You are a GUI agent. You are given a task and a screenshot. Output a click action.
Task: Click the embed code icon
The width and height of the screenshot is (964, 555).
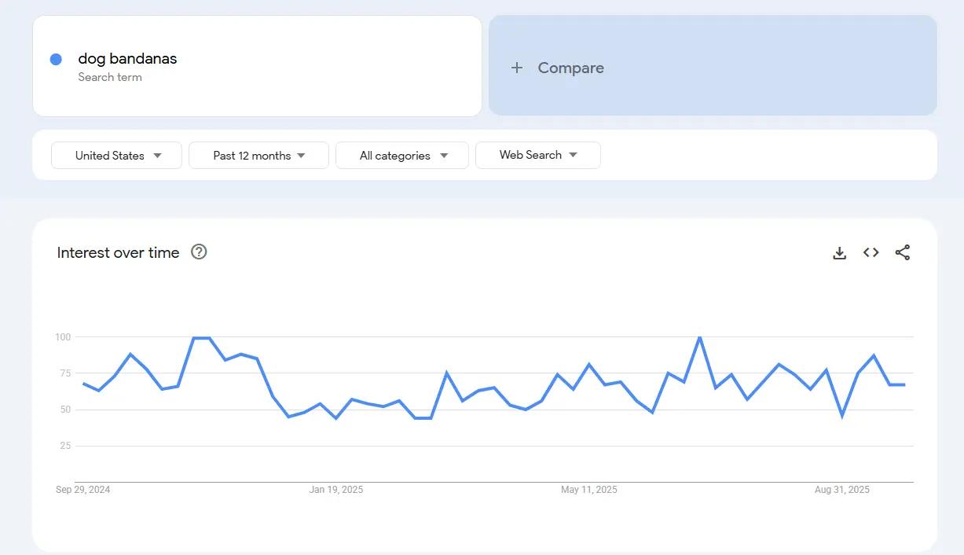click(x=871, y=252)
